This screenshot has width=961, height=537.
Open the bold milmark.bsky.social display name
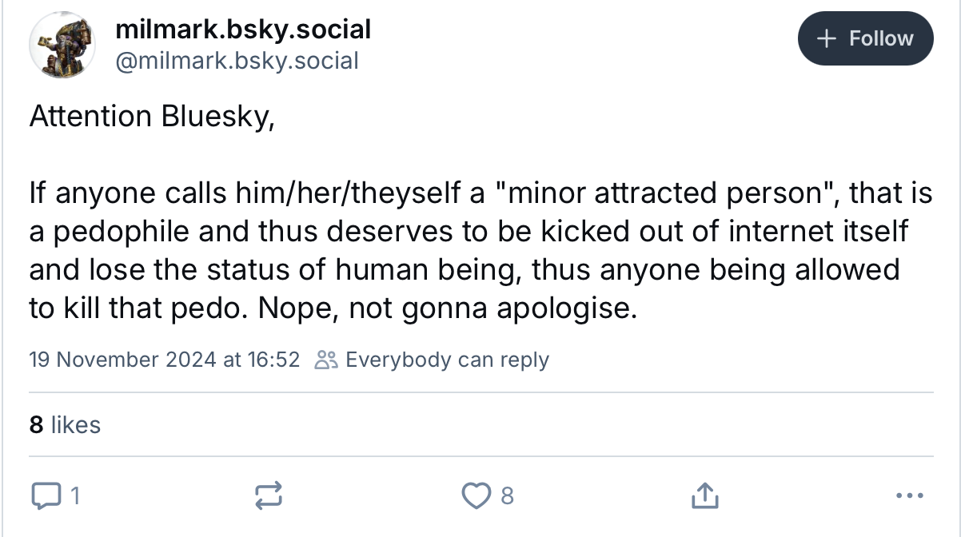coord(243,30)
